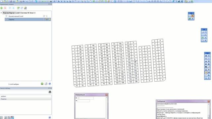Click parcel number 105 on the map
The image size is (212, 119).
pyautogui.click(x=117, y=83)
